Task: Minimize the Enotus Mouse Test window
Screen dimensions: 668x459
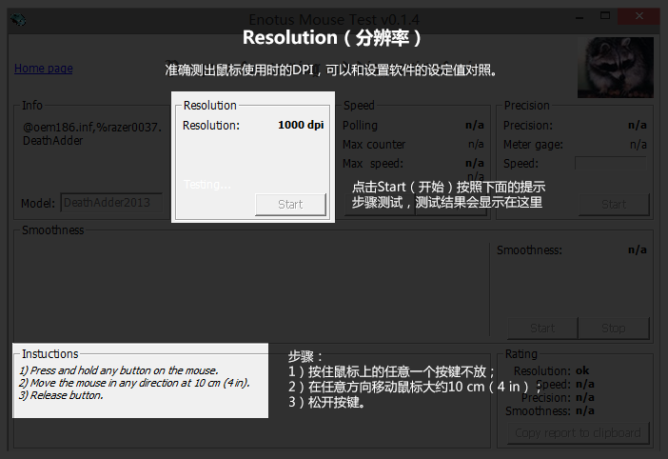Action: coord(580,16)
